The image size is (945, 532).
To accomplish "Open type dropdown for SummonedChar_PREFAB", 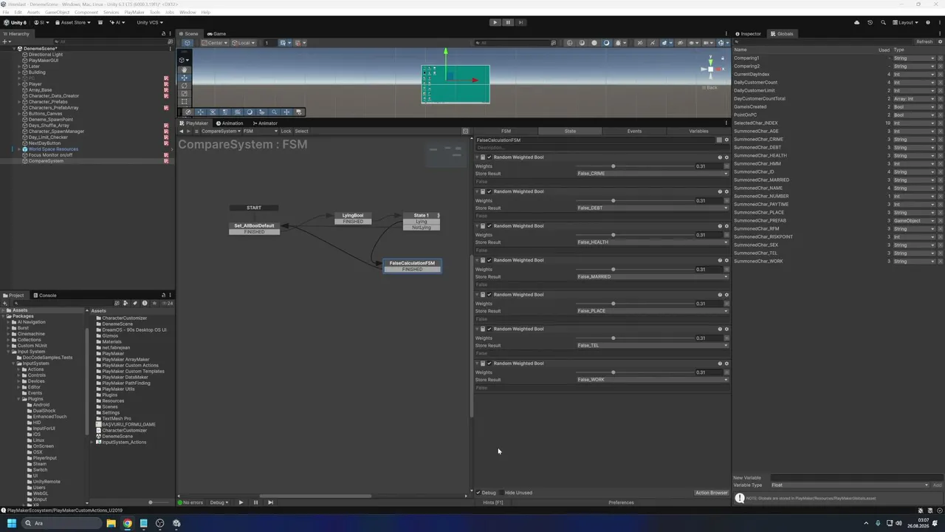I will [x=914, y=220].
